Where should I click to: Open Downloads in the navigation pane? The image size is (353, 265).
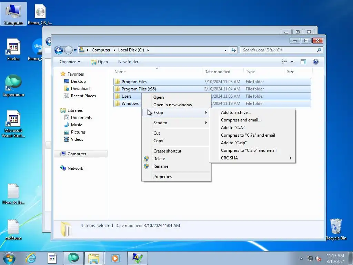tap(81, 89)
